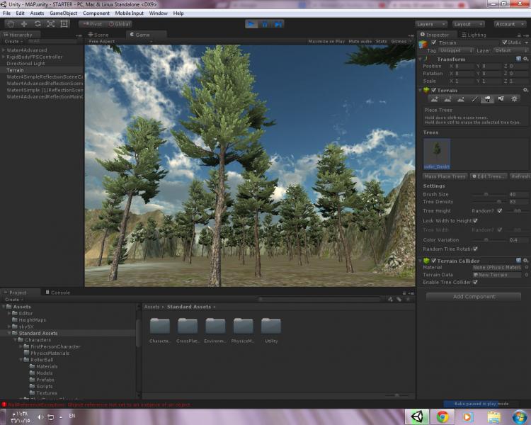Open the Layers dropdown
The width and height of the screenshot is (531, 425).
pos(431,24)
